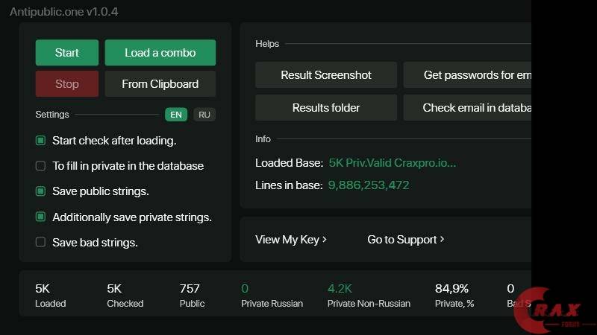Click the 5K Checked statistic

coord(125,295)
